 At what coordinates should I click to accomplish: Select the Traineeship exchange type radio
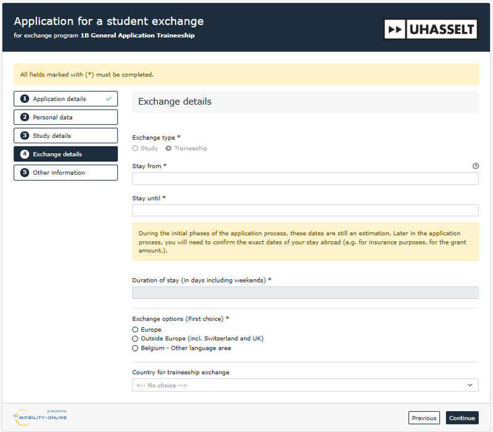tap(169, 148)
